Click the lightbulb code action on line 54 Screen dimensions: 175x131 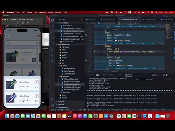[x=95, y=51]
